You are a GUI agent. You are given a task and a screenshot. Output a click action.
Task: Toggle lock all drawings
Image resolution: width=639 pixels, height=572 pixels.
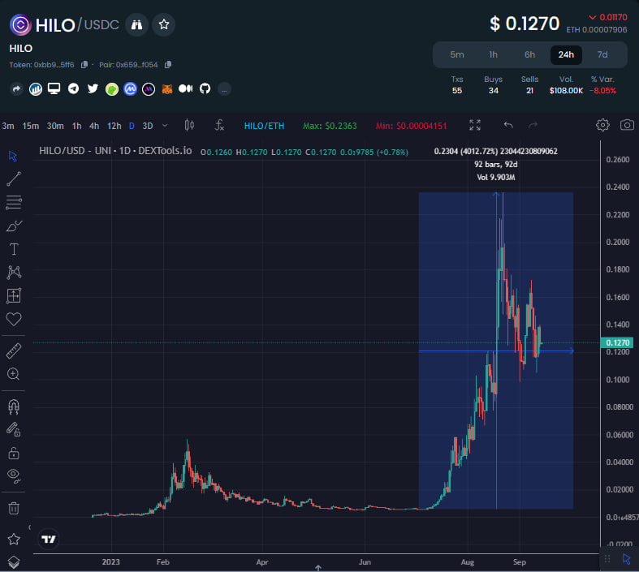pos(14,453)
